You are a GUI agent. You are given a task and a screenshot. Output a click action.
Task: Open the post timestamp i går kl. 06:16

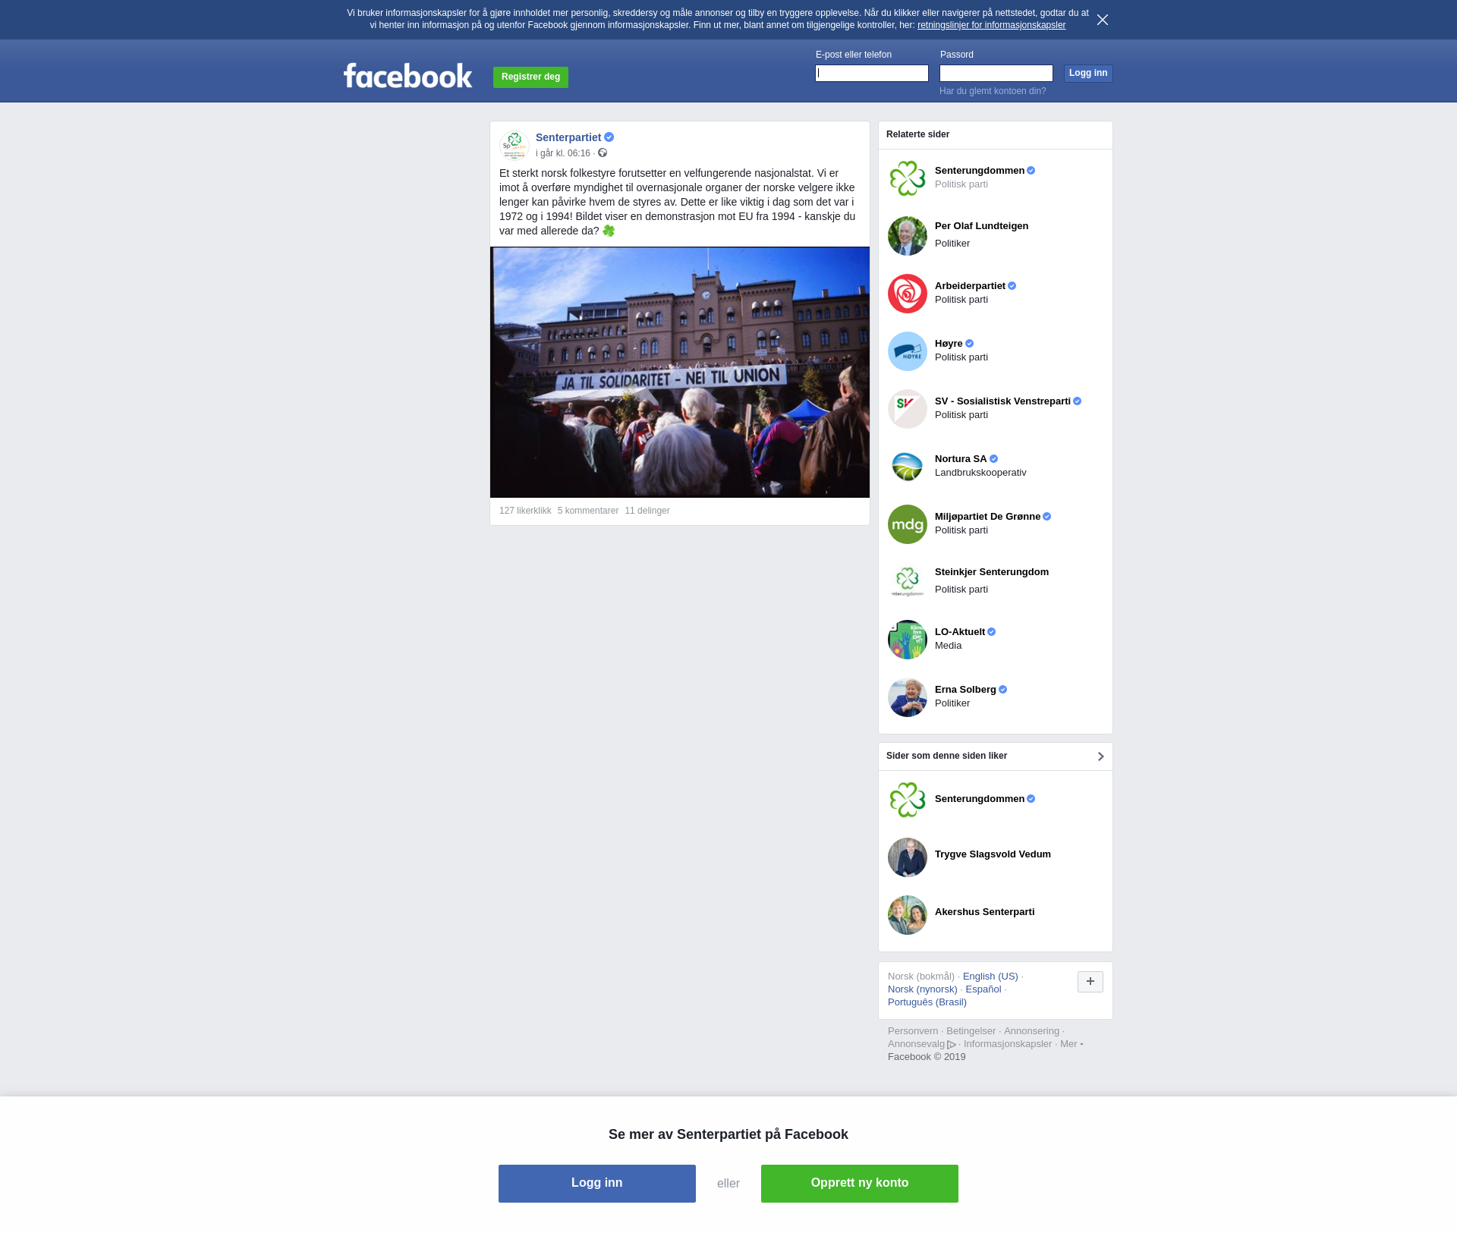(x=563, y=153)
